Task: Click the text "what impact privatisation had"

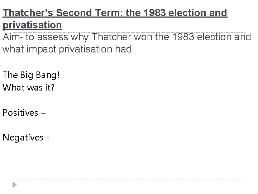Action: click(x=67, y=49)
